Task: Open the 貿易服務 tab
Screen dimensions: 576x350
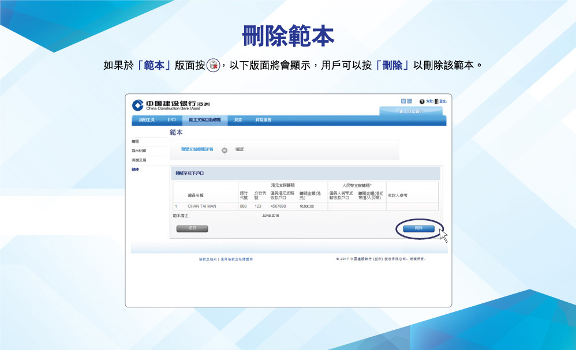Action: click(x=263, y=120)
